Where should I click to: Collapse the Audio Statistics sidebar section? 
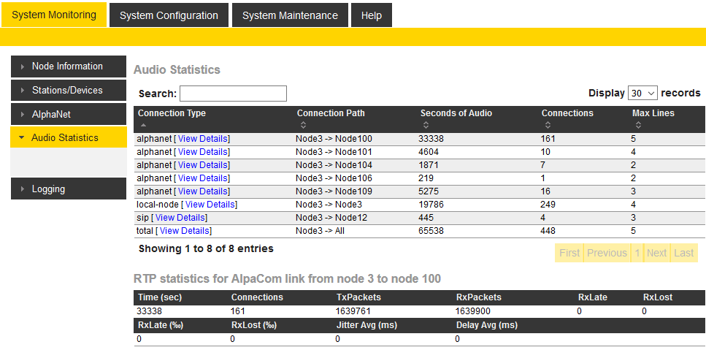pos(22,137)
